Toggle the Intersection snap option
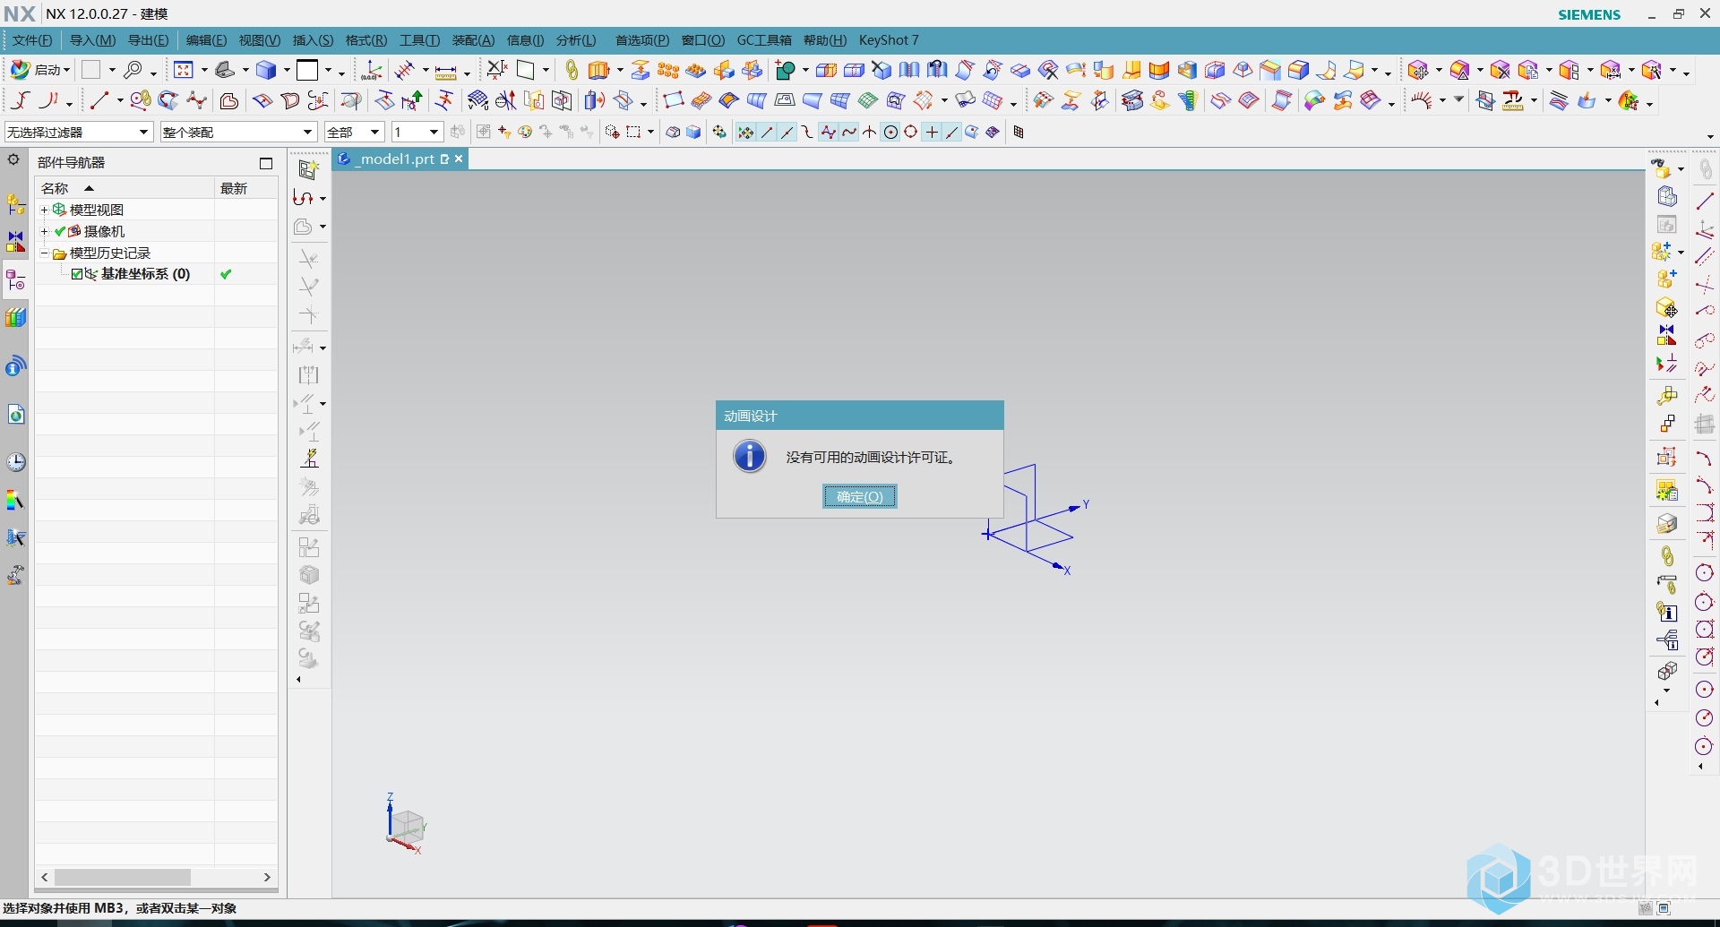 pyautogui.click(x=870, y=133)
